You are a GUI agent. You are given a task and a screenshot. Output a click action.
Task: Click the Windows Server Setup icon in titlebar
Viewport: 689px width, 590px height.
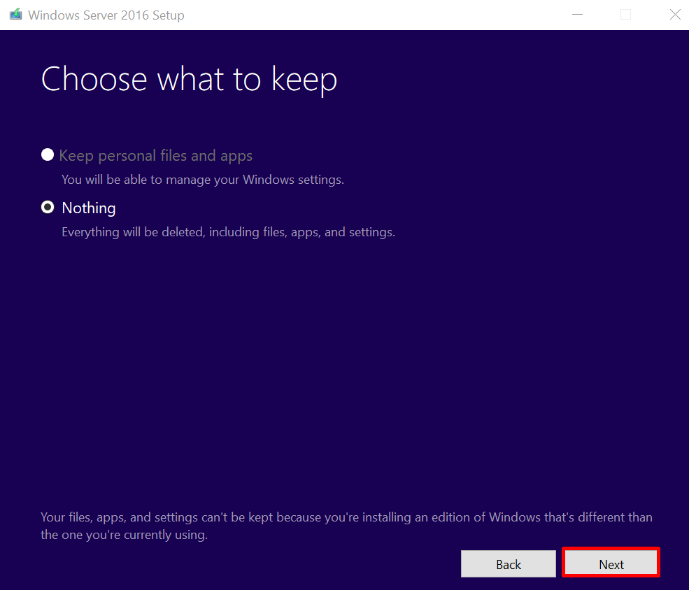tap(16, 14)
